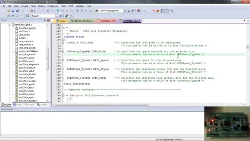Image resolution: width=250 pixels, height=141 pixels.
Task: Open the Peripherals menu
Action: (x=53, y=6)
